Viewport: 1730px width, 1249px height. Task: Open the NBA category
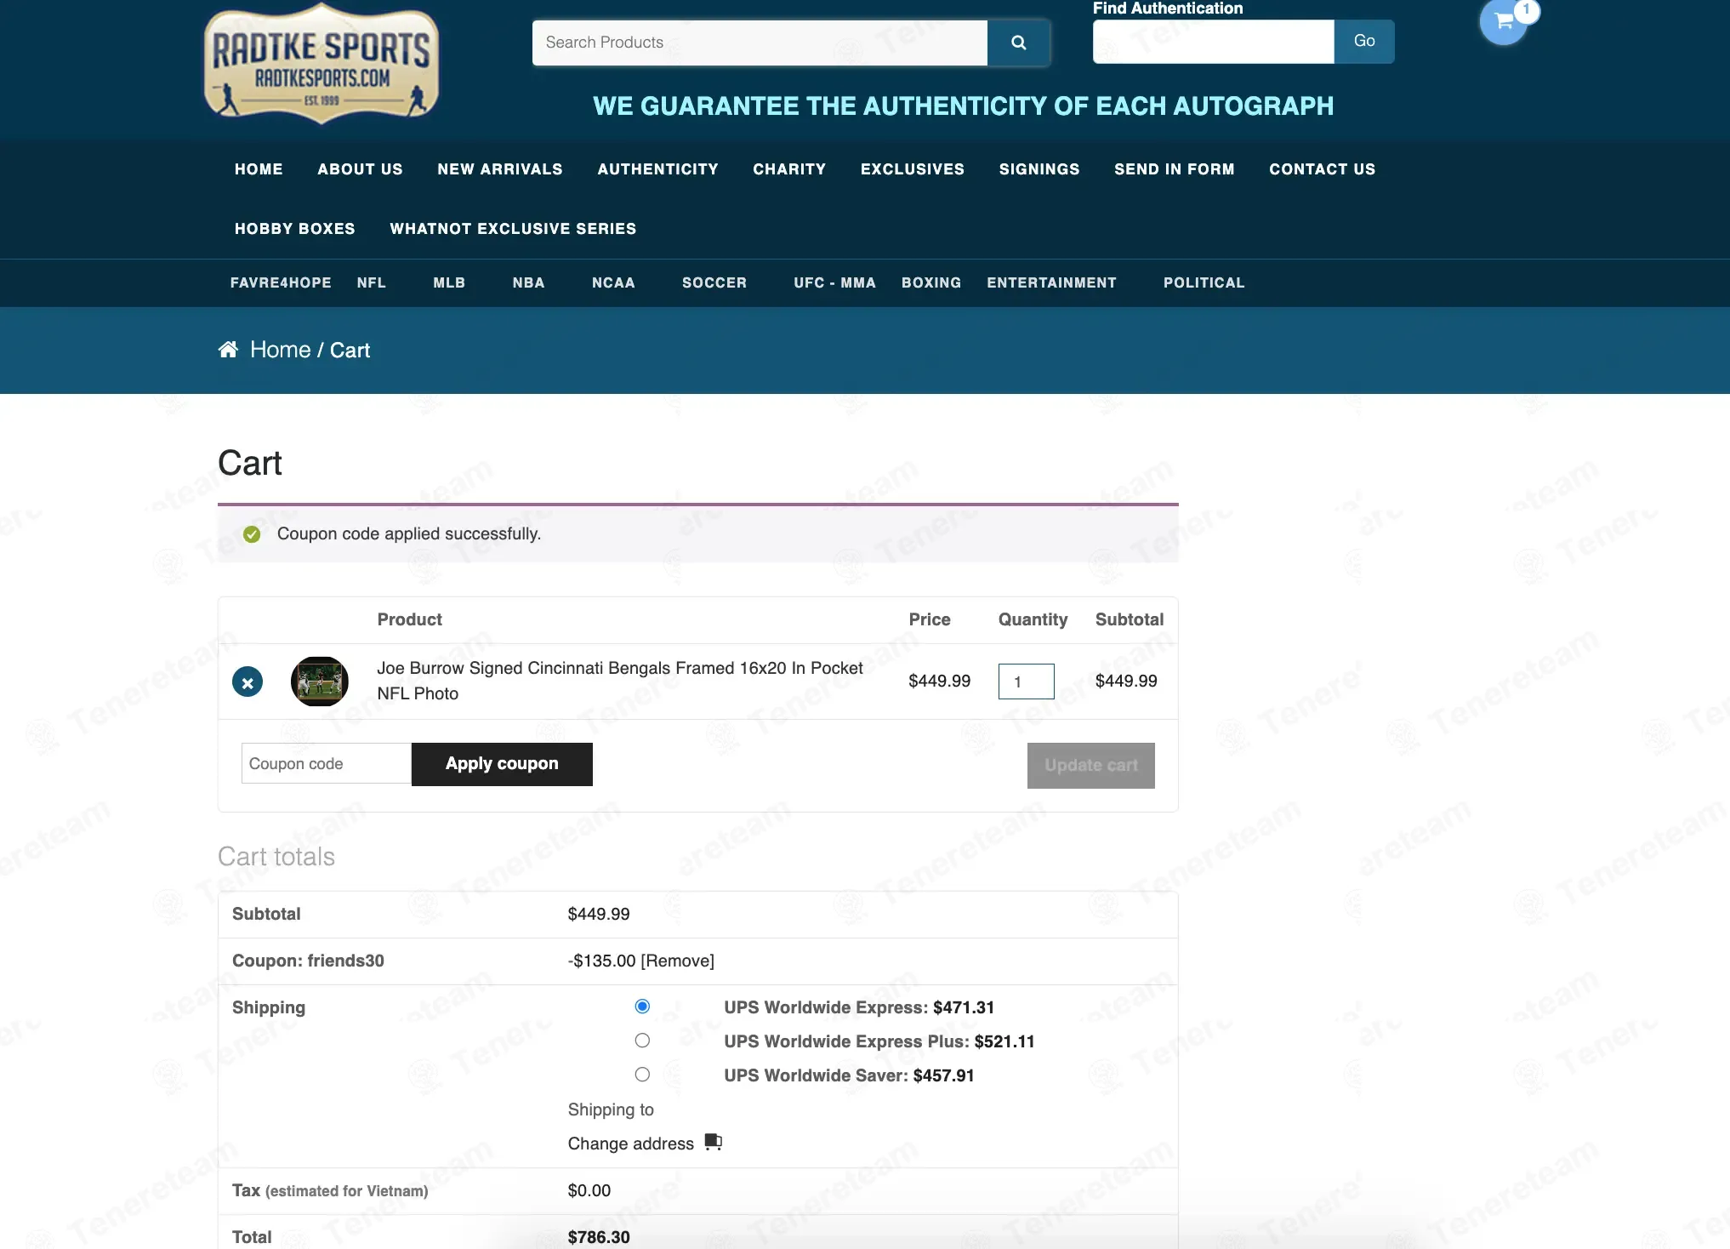click(528, 282)
